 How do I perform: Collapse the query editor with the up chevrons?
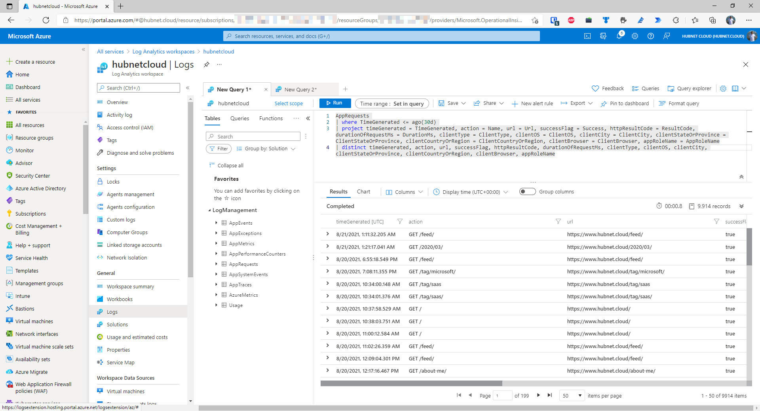[741, 177]
